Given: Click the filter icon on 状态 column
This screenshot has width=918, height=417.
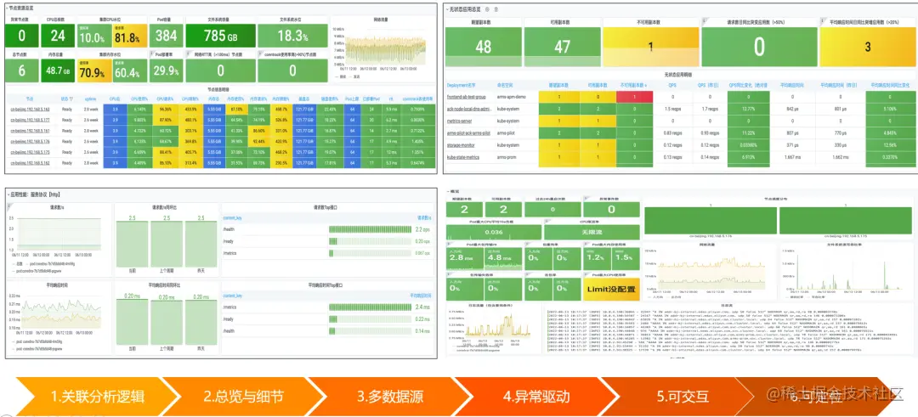Looking at the screenshot, I should click(x=72, y=99).
